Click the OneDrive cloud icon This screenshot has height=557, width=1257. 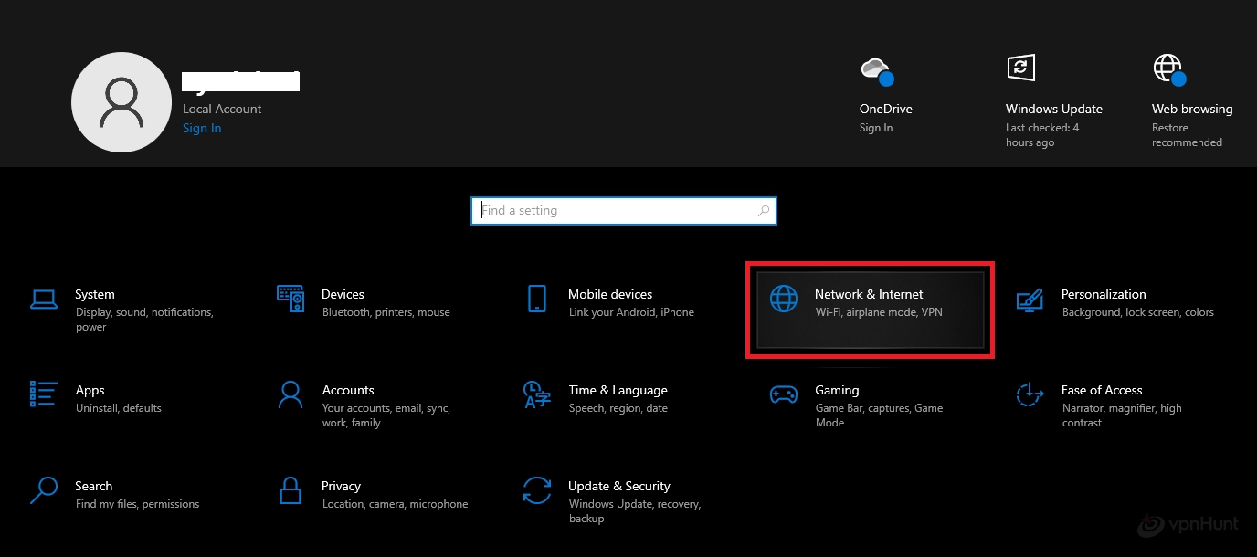click(x=876, y=69)
